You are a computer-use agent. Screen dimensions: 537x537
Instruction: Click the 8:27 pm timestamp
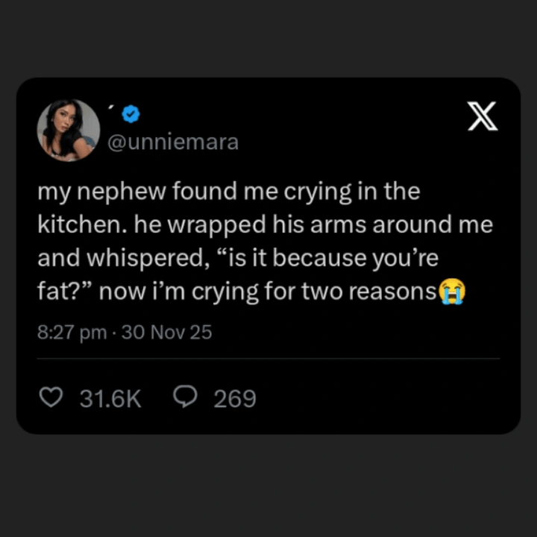click(72, 332)
